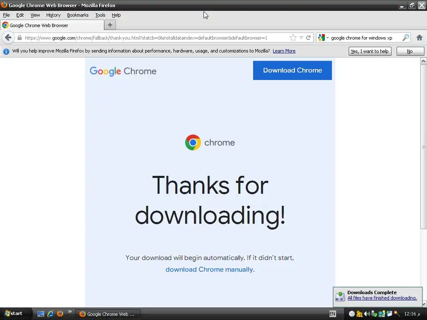Click the vertical scrollbar thumb
The image size is (427, 320).
click(x=423, y=147)
